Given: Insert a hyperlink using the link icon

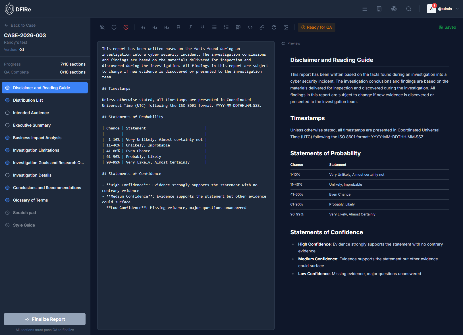Looking at the screenshot, I should (262, 27).
